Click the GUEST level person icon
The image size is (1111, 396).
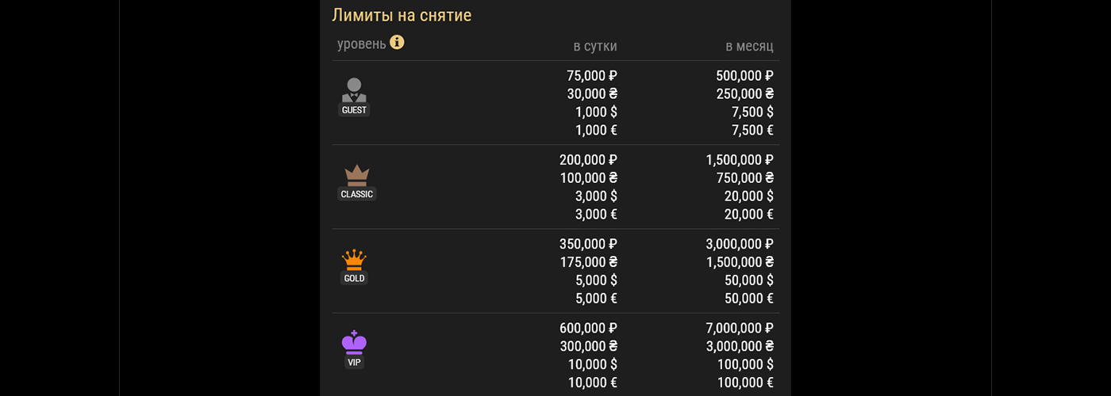[354, 89]
